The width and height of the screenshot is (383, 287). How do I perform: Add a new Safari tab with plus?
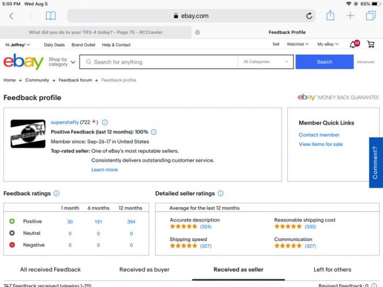[350, 16]
